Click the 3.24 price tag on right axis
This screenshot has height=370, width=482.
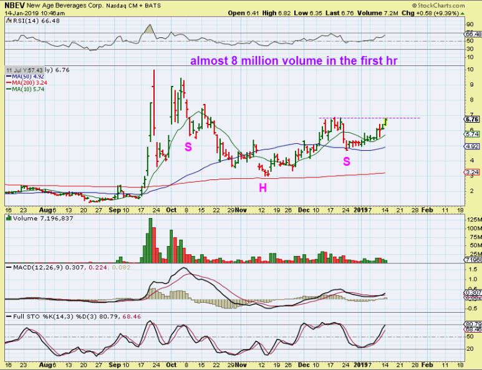pos(473,173)
